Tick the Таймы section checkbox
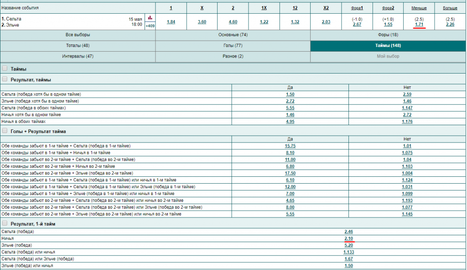This screenshot has width=467, height=270. 5,69
